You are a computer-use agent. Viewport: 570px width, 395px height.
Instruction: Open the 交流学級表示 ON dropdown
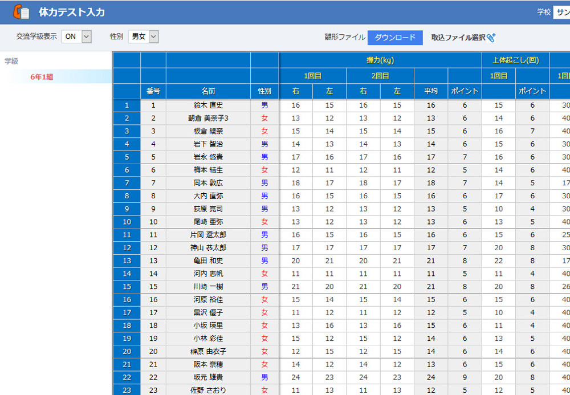(x=76, y=36)
